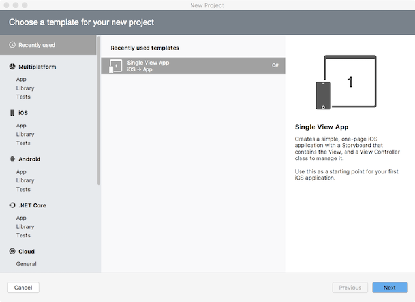Select Tests under .NET Core
Image resolution: width=415 pixels, height=302 pixels.
point(23,235)
